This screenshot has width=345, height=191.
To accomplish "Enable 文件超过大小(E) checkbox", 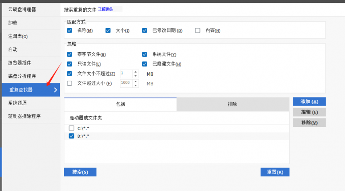I will [x=70, y=83].
